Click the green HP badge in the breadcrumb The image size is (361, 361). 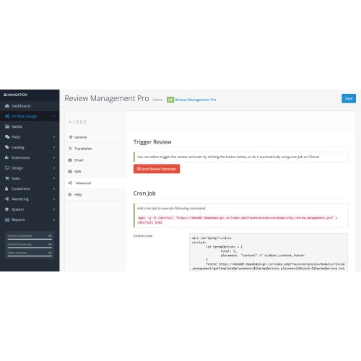coord(170,100)
